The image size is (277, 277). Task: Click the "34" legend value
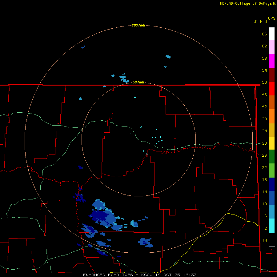[264, 131]
